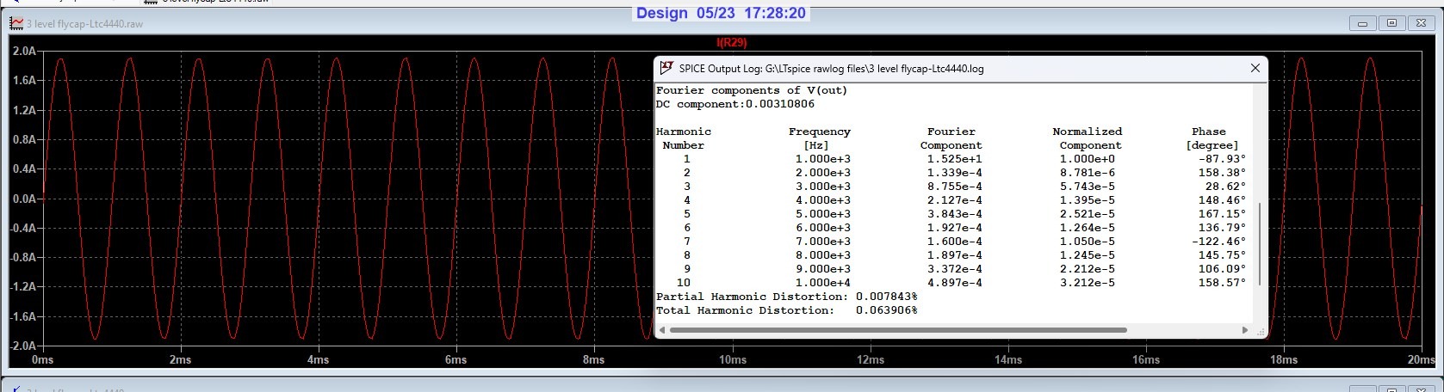This screenshot has height=392, width=1444.
Task: Click the 'Total Harmonic Distortion: 0.063906%' line
Action: (786, 310)
